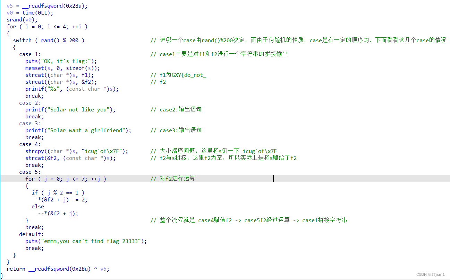Viewport: 450px width, 280px height.
Task: Click the 'case 3:' label
Action: click(x=30, y=124)
